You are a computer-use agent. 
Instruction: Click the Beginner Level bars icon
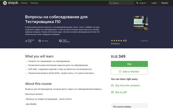(26, 41)
